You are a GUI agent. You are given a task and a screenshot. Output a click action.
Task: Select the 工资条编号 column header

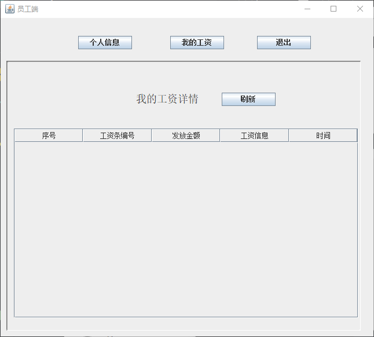point(117,135)
